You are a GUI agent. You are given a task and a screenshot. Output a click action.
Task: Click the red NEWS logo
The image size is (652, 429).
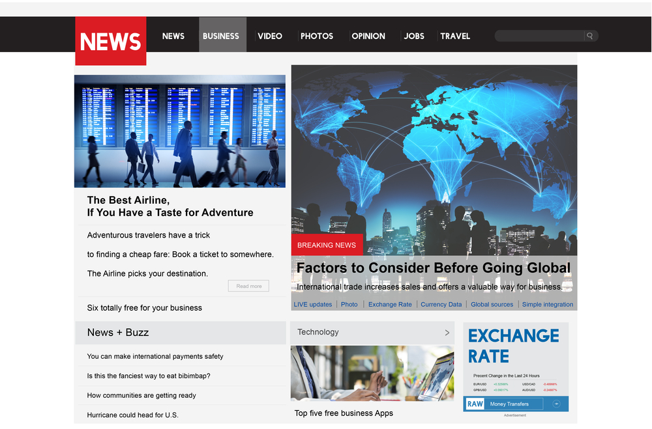(111, 41)
